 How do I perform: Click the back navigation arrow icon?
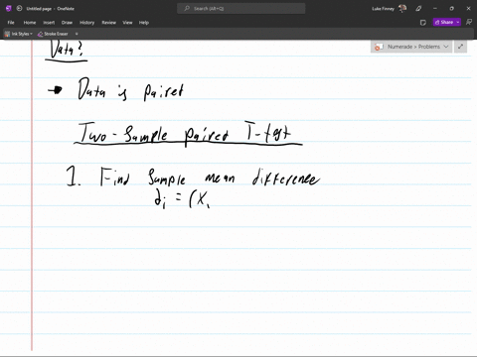[x=19, y=9]
